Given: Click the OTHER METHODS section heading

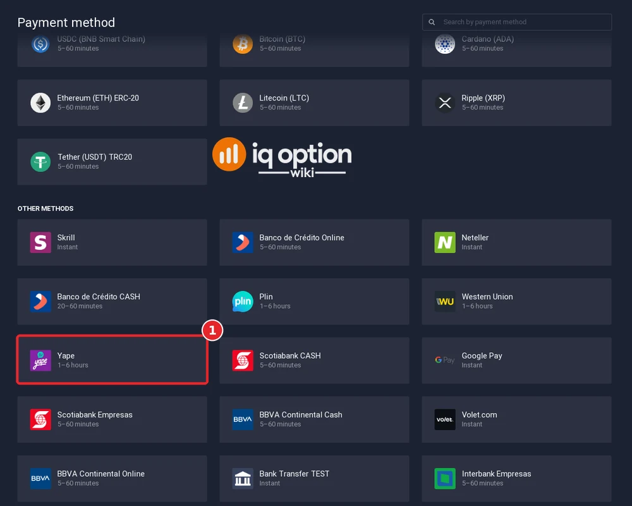Looking at the screenshot, I should coord(46,209).
